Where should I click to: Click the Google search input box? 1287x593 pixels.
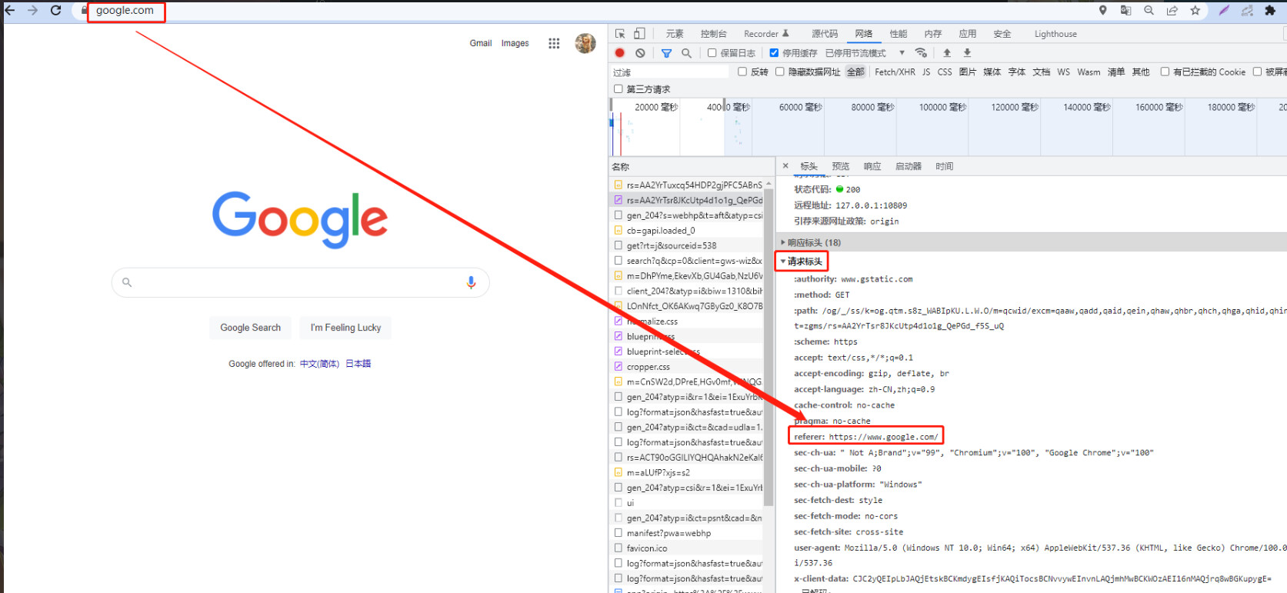[300, 282]
